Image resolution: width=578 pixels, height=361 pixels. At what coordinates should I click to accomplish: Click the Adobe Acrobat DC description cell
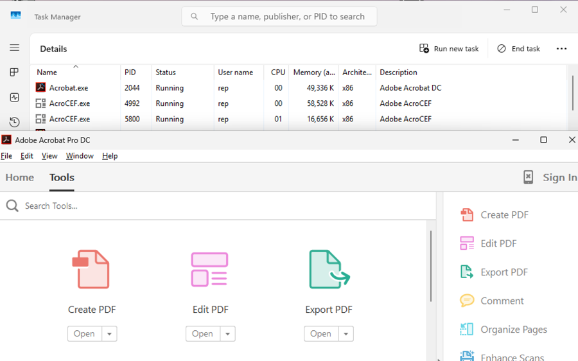410,88
